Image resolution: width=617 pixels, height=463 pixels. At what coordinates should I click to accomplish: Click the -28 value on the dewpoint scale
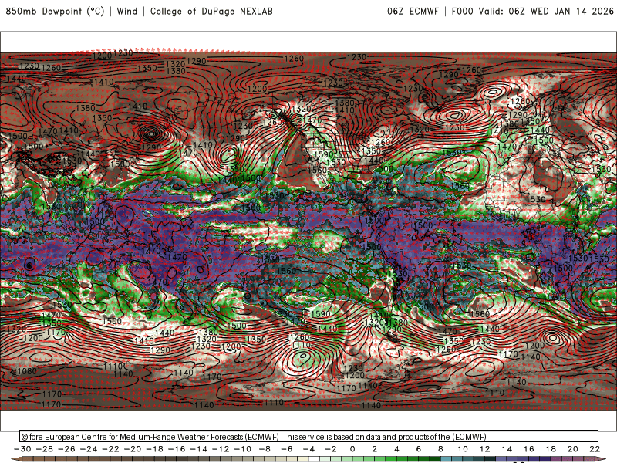click(45, 449)
